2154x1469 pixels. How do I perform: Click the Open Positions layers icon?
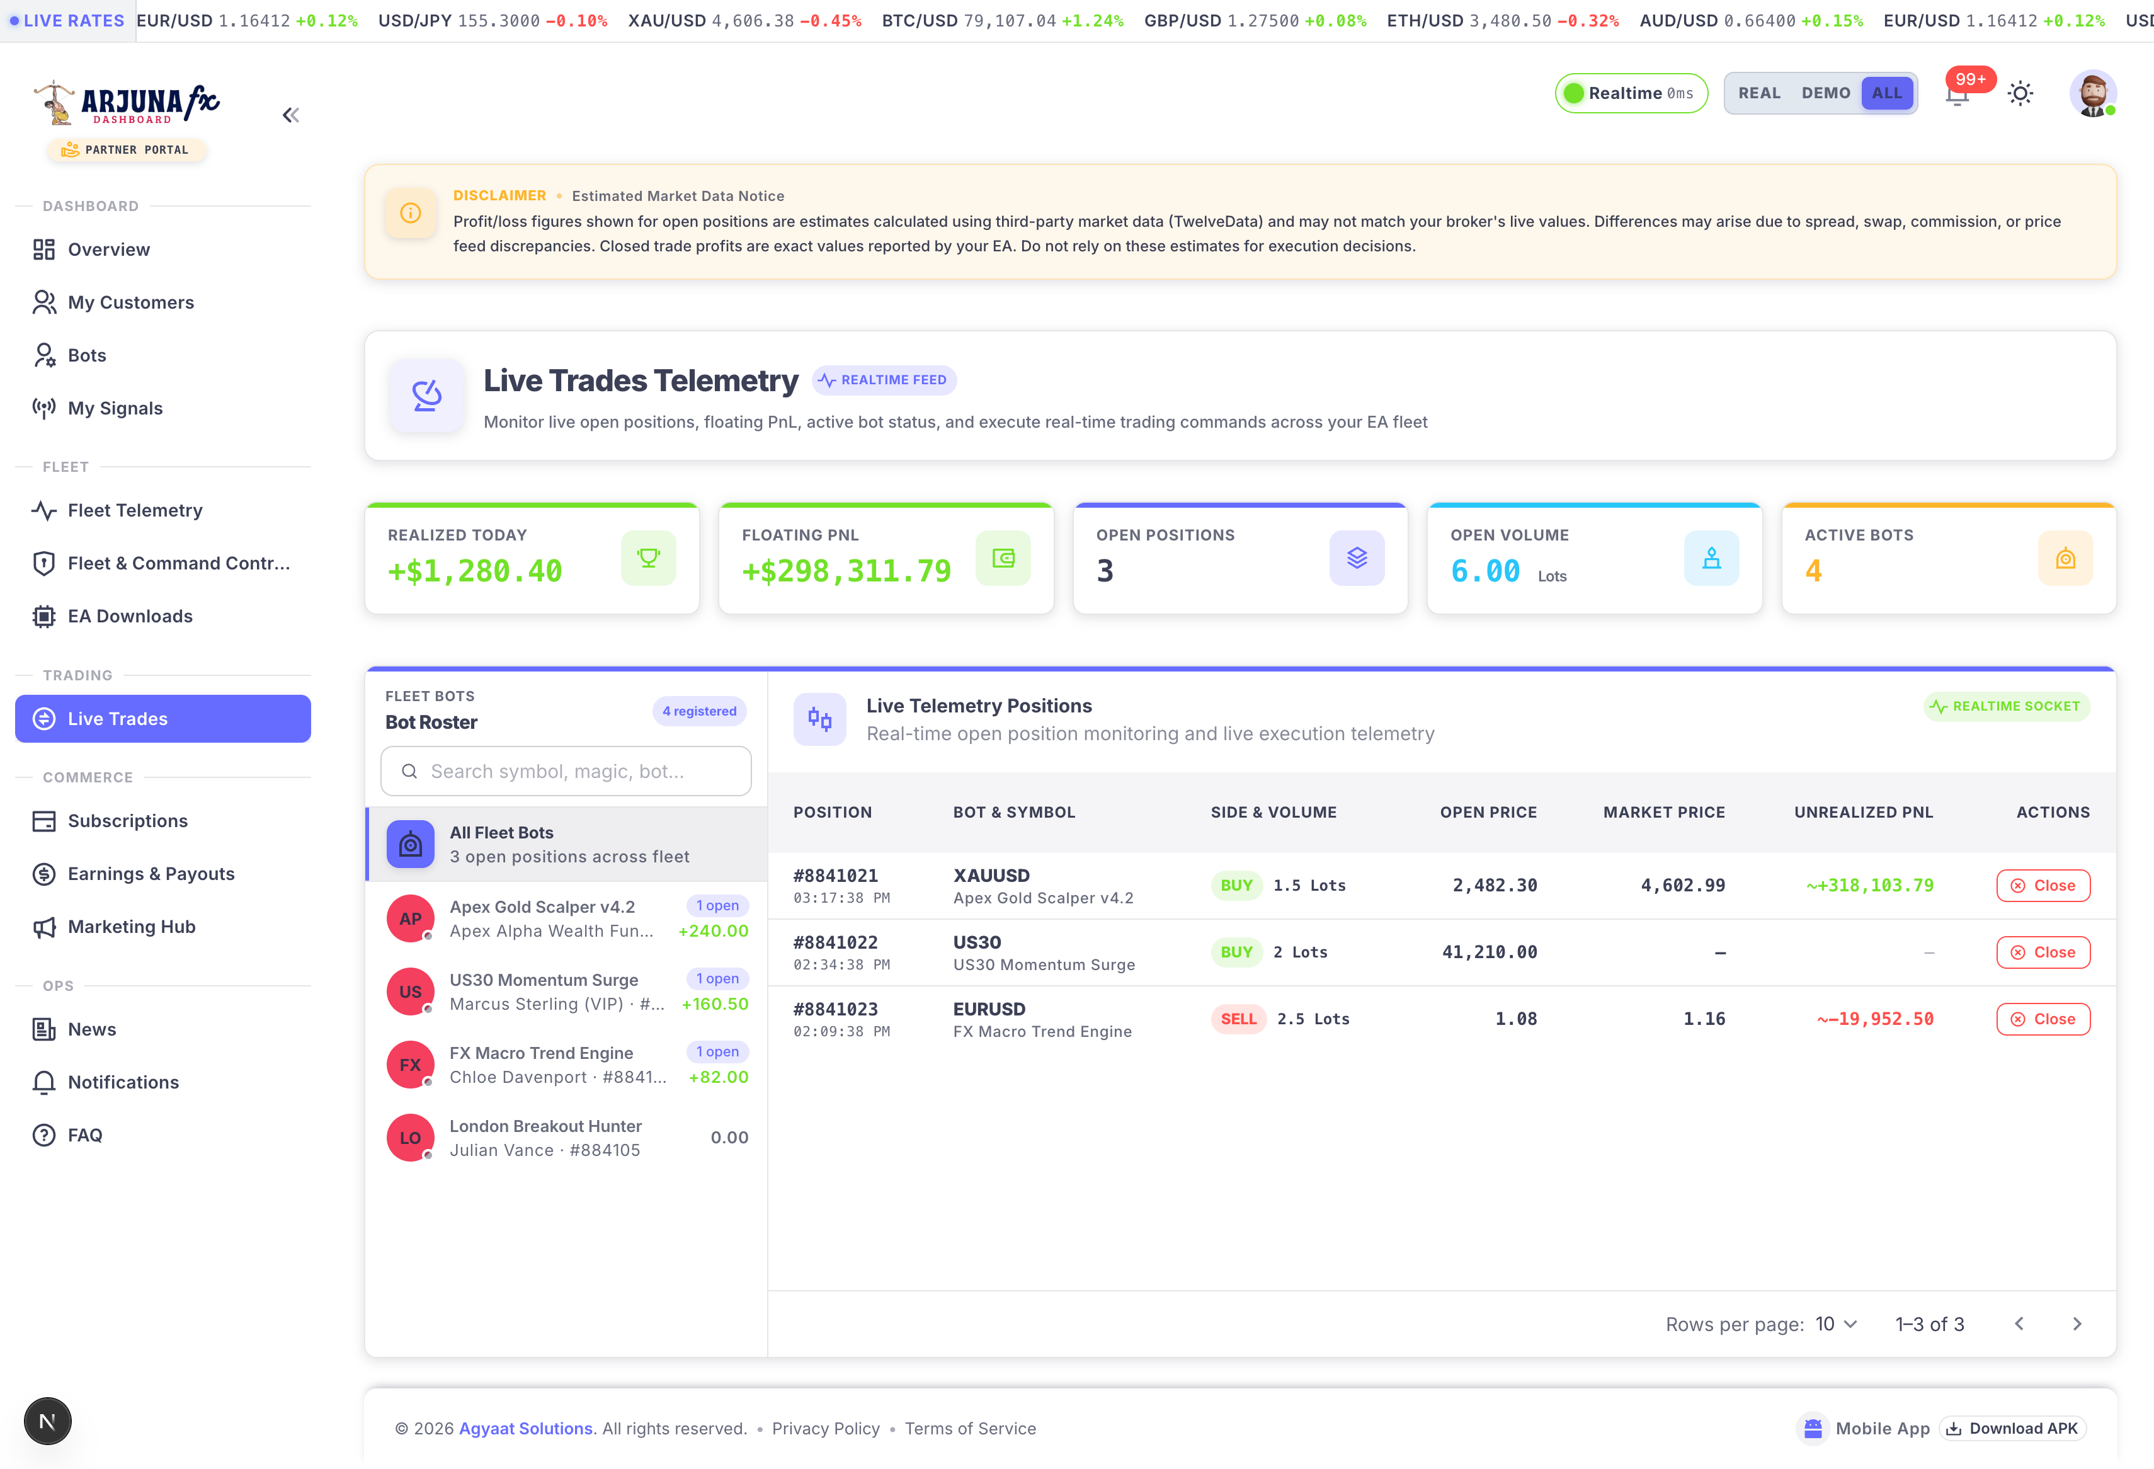1357,558
